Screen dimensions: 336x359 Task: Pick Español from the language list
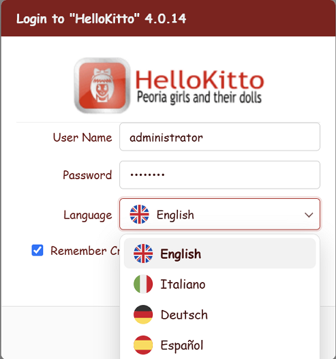tap(219, 345)
